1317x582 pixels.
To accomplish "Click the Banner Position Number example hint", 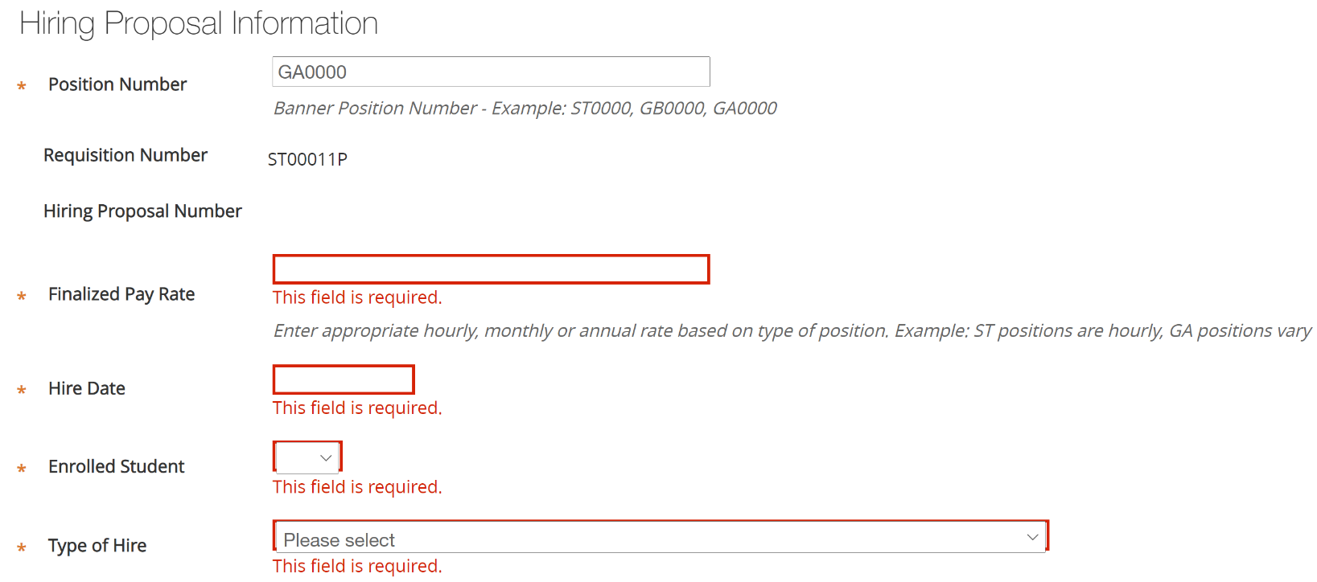I will [525, 109].
